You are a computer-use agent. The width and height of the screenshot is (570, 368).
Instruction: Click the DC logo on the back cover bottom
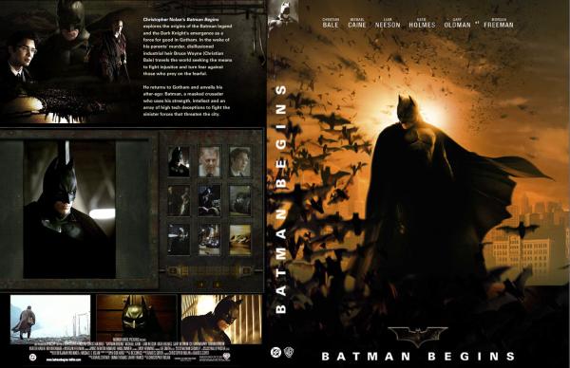pyautogui.click(x=32, y=358)
